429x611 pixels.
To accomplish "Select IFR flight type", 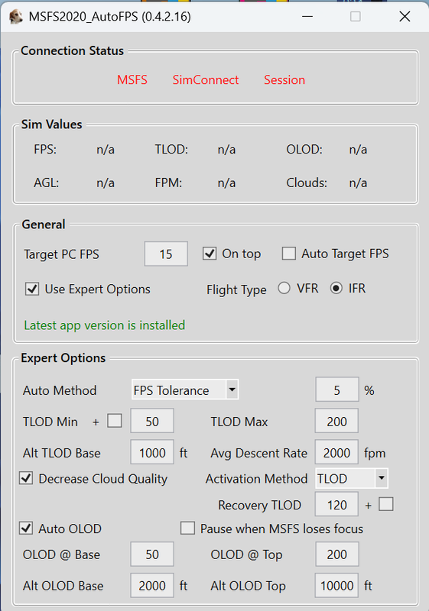I will [336, 289].
